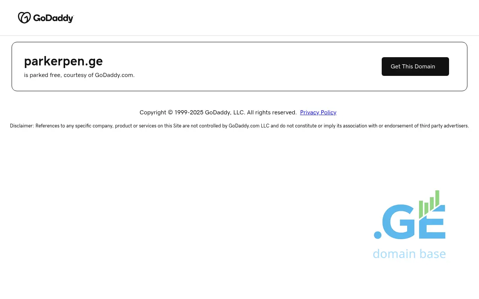Open the Privacy Policy link

(x=318, y=112)
